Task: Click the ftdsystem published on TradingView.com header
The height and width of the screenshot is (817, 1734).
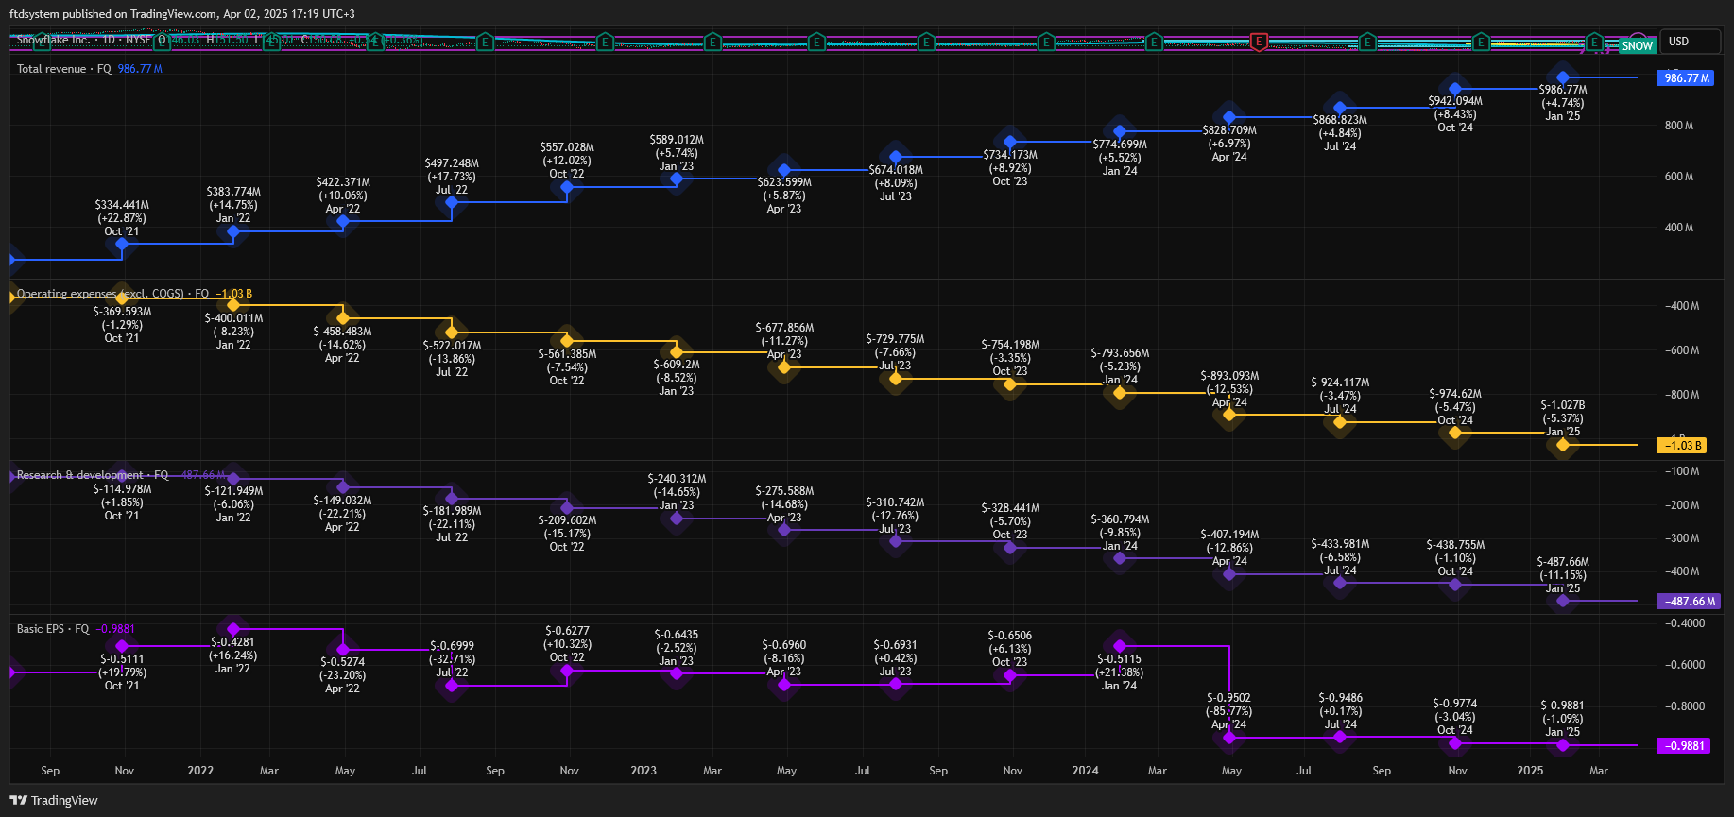Action: (182, 14)
